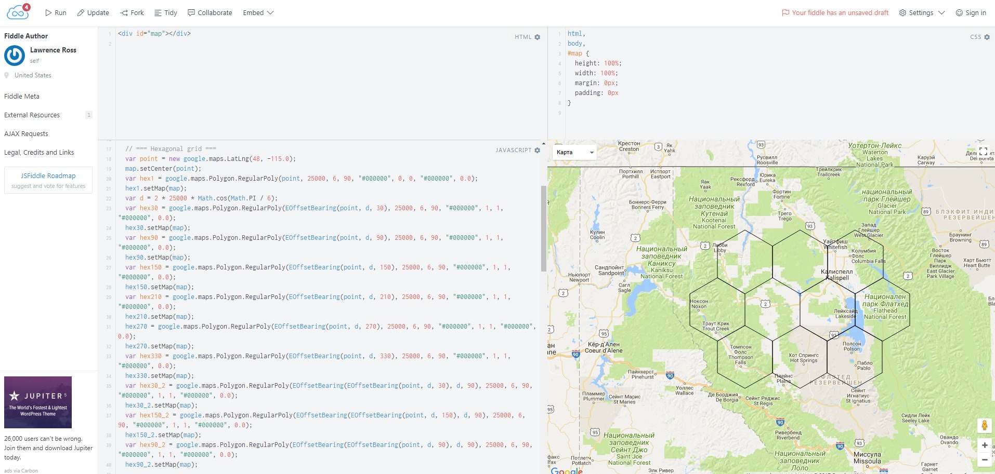
Task: Click the Missoula label on the map
Action: click(867, 457)
